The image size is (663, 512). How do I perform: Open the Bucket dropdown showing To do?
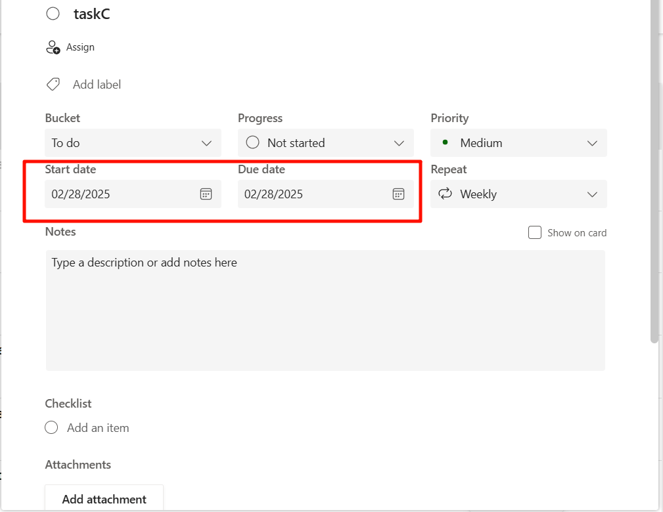[x=133, y=143]
